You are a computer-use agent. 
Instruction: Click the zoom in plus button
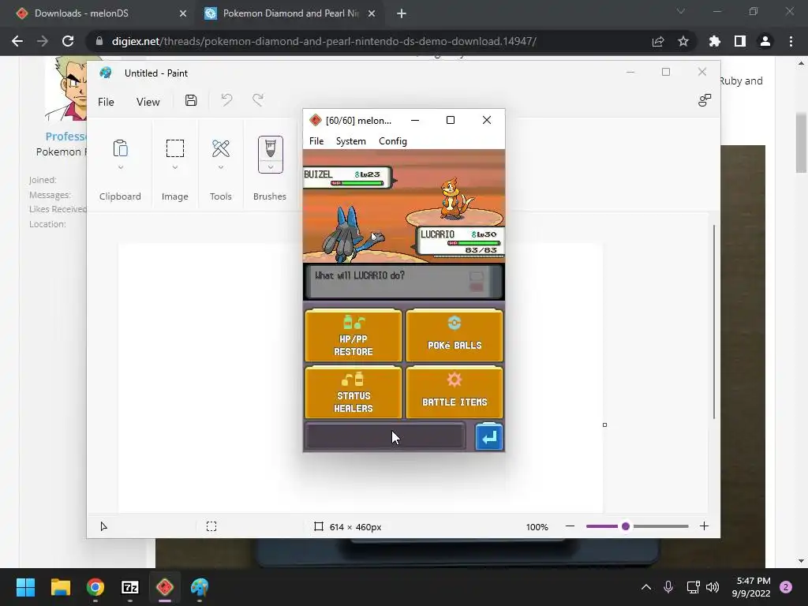point(705,526)
